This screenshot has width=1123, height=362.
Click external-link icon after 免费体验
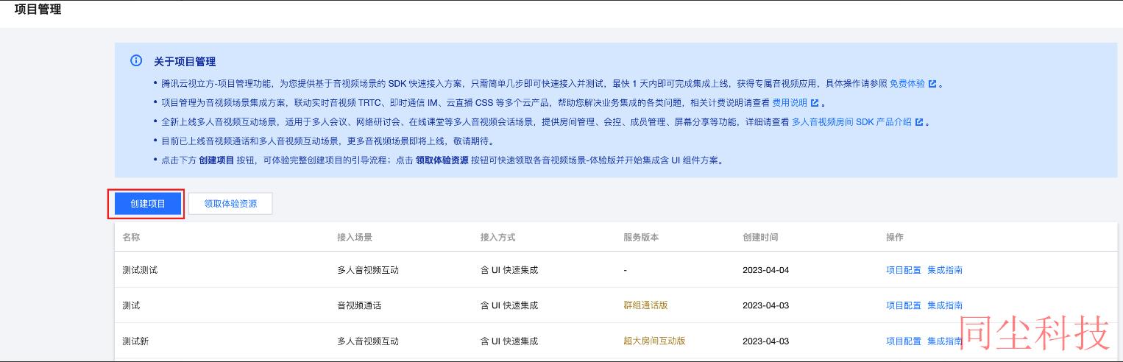932,84
